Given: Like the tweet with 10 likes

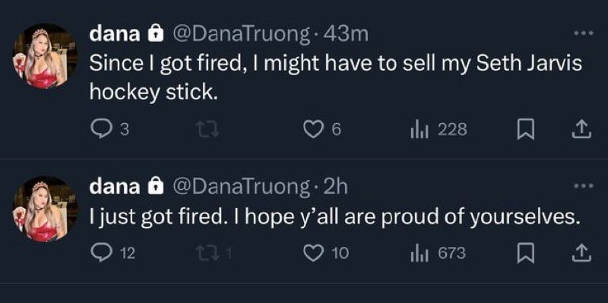Looking at the screenshot, I should point(325,253).
